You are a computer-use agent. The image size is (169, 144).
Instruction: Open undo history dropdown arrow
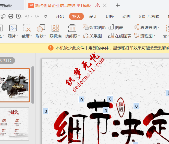click(x=31, y=16)
